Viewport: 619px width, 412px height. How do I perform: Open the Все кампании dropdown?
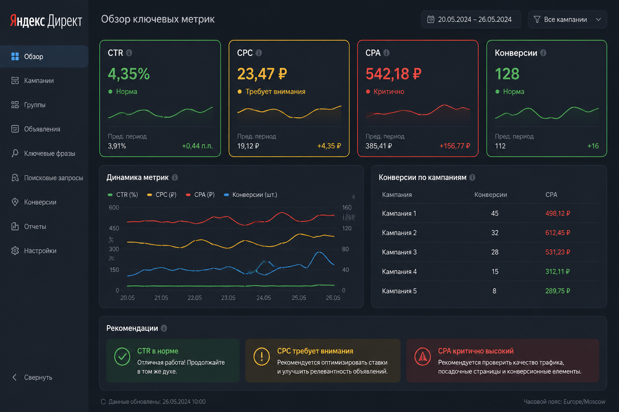point(567,19)
